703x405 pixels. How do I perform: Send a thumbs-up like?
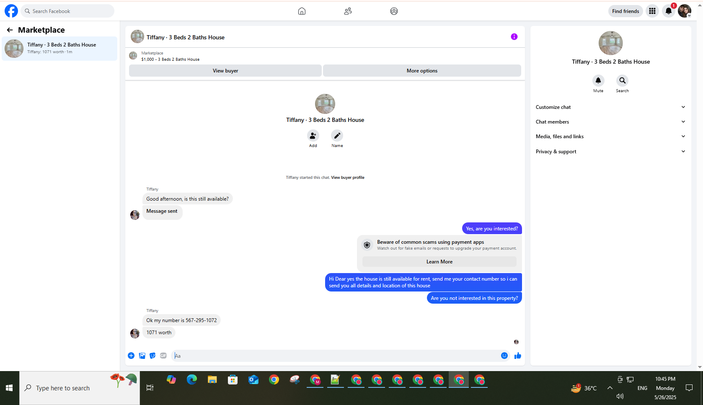click(x=518, y=356)
